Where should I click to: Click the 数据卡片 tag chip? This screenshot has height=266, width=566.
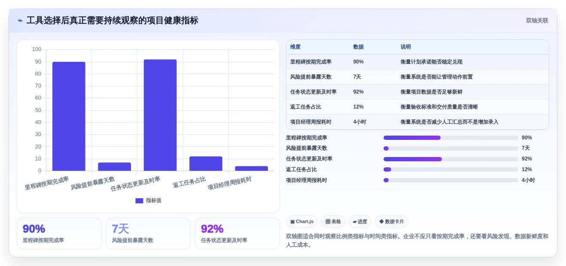pos(392,222)
